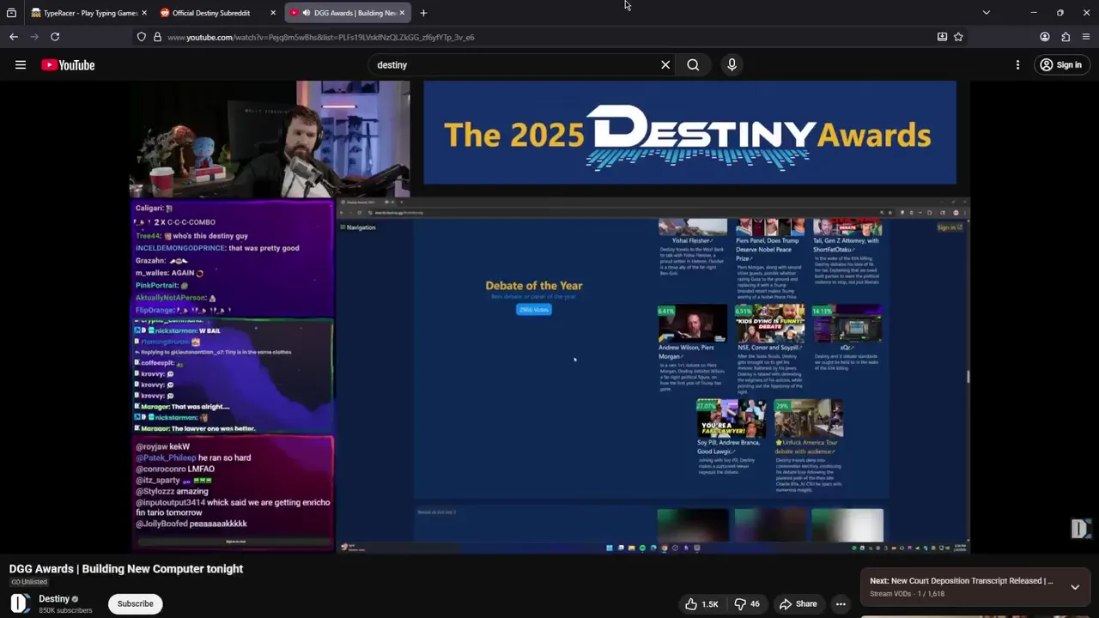Expand the Next playlist panel chevron
Image resolution: width=1099 pixels, height=618 pixels.
pos(1075,587)
